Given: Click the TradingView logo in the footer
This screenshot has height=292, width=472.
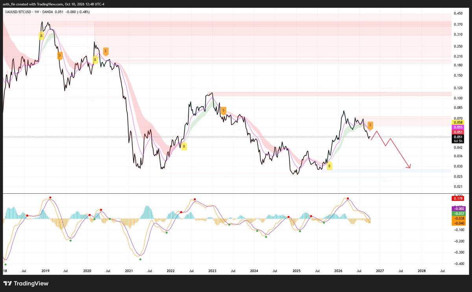Looking at the screenshot, I should (x=26, y=283).
